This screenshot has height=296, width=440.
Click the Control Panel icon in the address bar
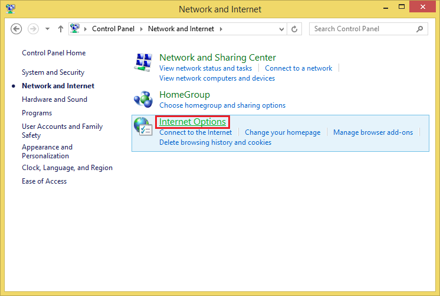tap(75, 29)
